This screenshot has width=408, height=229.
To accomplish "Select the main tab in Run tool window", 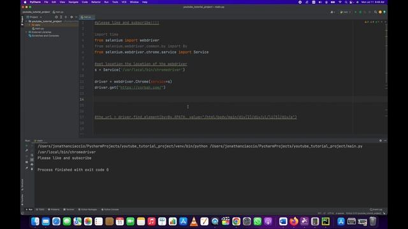I will [39, 141].
